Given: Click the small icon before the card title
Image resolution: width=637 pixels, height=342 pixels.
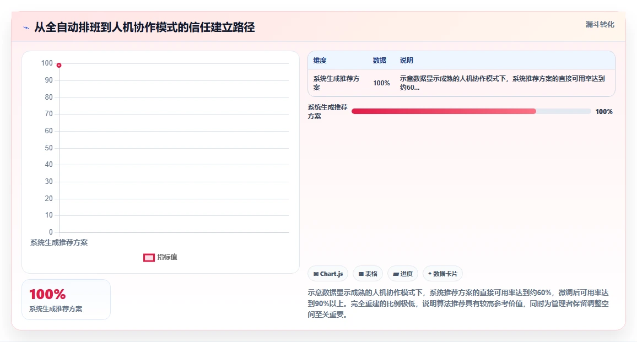Looking at the screenshot, I should click(26, 28).
